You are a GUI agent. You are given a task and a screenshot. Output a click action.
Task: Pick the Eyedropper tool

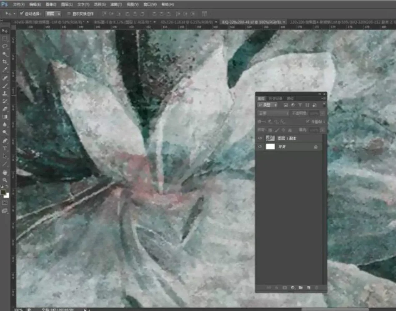click(5, 70)
